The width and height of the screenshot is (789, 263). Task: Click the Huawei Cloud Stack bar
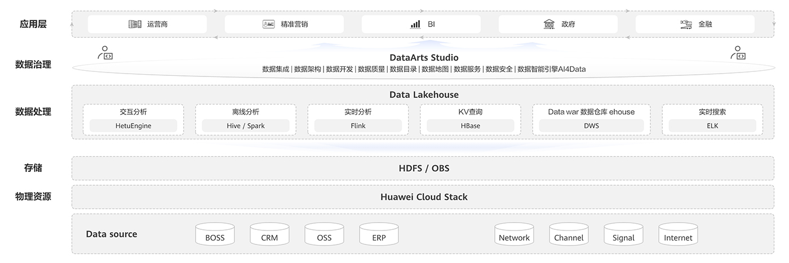423,197
